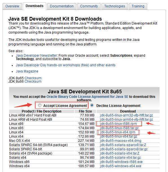Download jdk-8u65-solaris-x64.tar.gz
Screen dimensions: 168x172
[x=120, y=158]
